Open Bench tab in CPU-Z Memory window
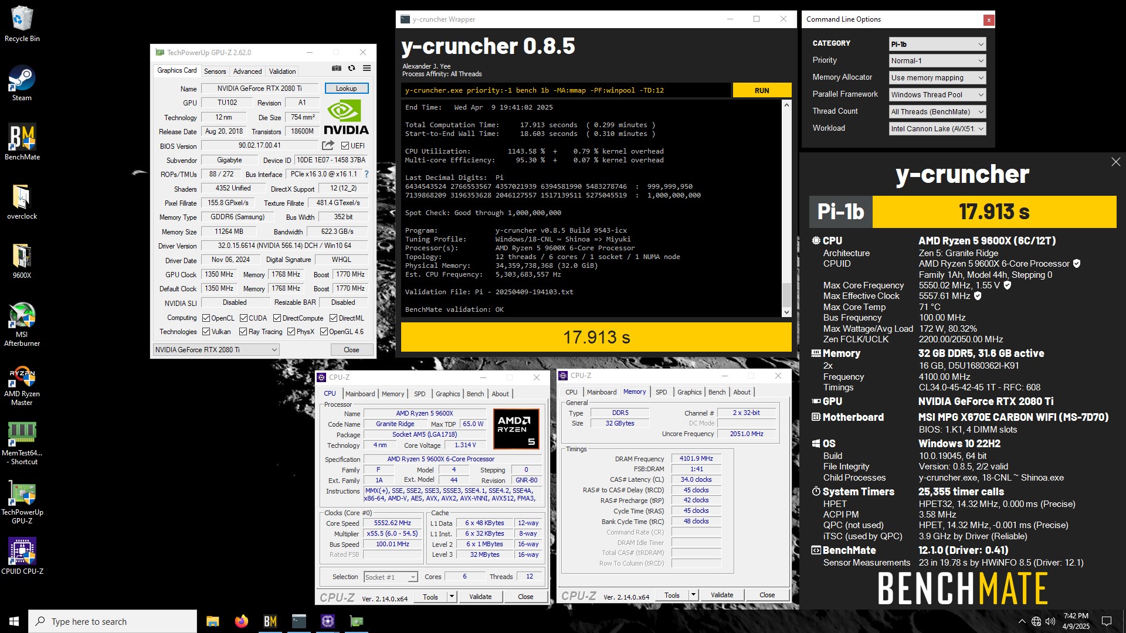The width and height of the screenshot is (1126, 633). (717, 392)
